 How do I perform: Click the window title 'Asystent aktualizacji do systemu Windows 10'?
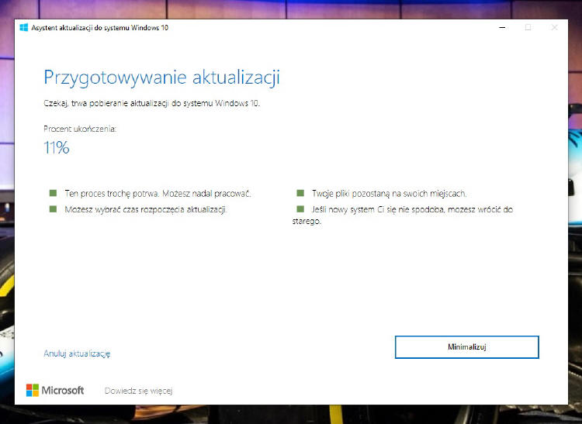point(100,28)
